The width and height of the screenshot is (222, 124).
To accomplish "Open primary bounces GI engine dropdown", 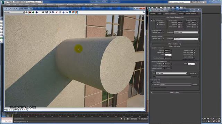I will click(186, 32).
